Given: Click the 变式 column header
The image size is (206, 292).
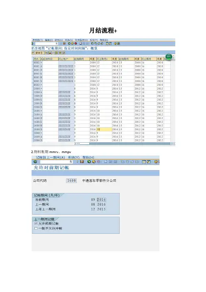Looking at the screenshot, I should click(37, 59).
